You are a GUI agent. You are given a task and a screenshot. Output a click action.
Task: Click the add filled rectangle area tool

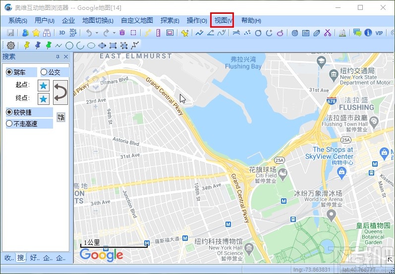(x=306, y=33)
